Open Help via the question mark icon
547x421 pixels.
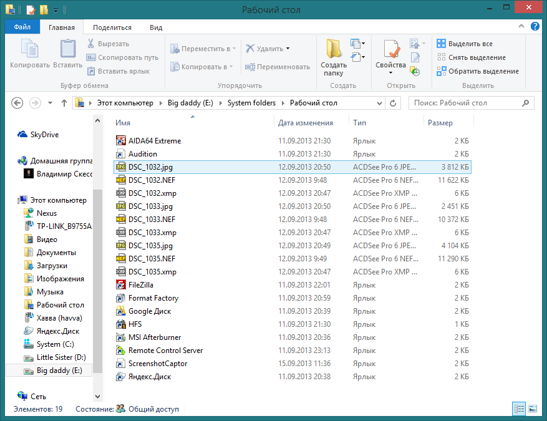(535, 26)
